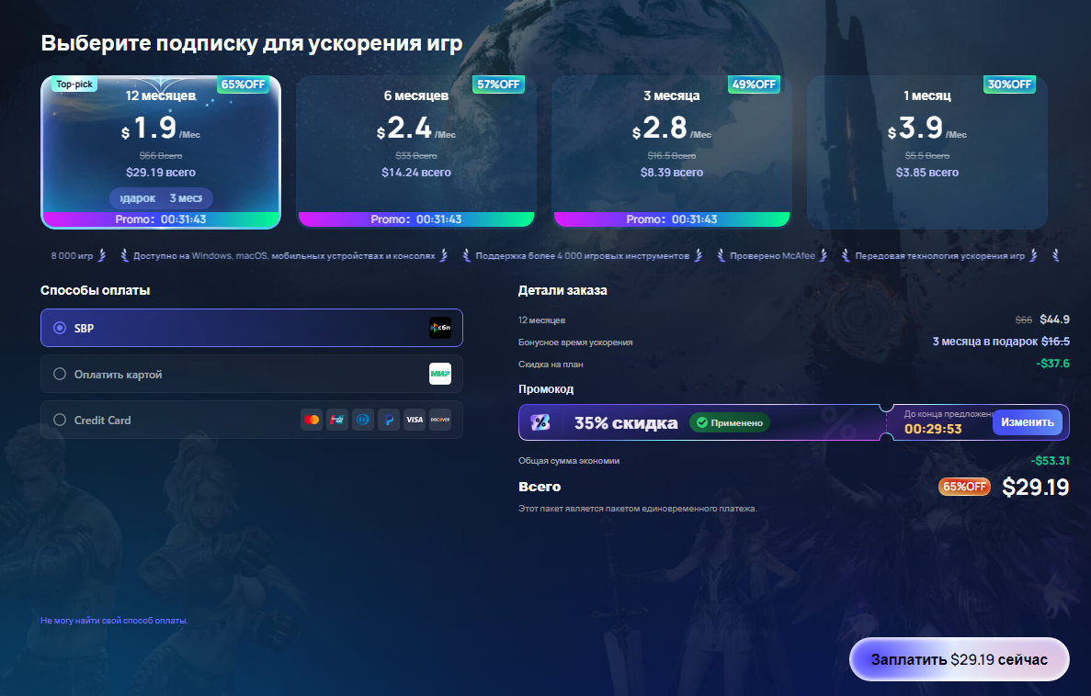
Task: Click the 3 месяца в подарок bonus text
Action: pos(985,342)
